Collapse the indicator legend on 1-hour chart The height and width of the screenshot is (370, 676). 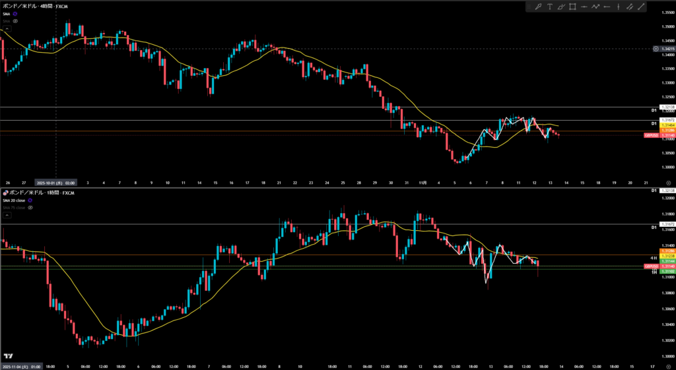pos(7,215)
